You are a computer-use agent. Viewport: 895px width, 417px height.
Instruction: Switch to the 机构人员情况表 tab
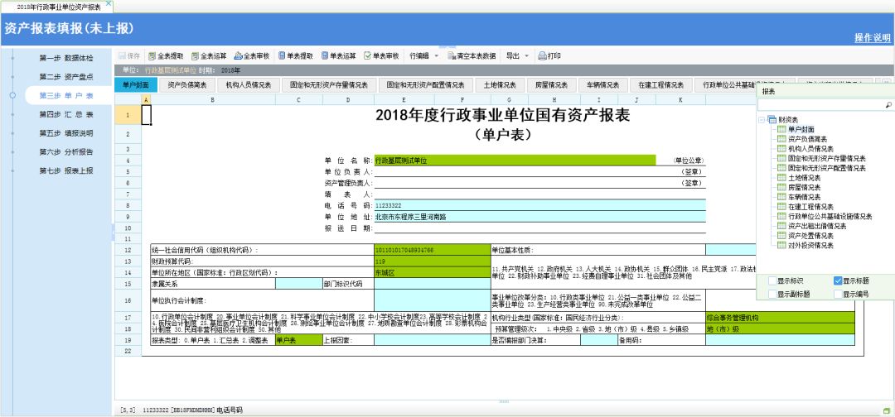tap(248, 85)
